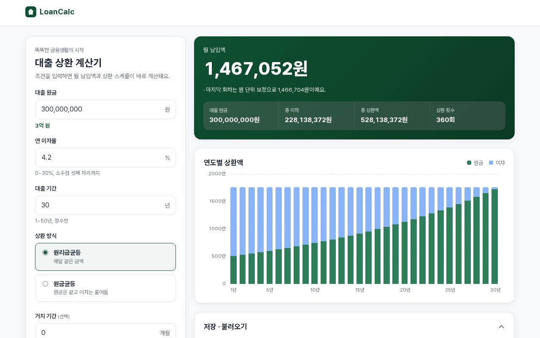Viewport: 540px width, 338px height.
Task: Click the blue 이자 legend swatch
Action: coord(491,163)
